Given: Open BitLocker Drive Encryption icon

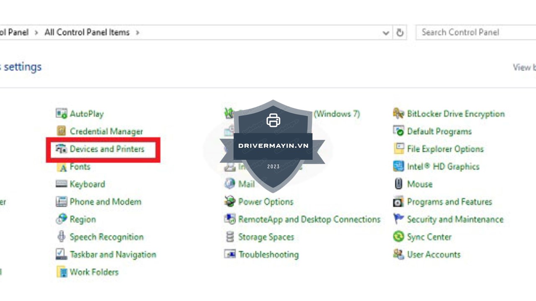Looking at the screenshot, I should pyautogui.click(x=398, y=113).
